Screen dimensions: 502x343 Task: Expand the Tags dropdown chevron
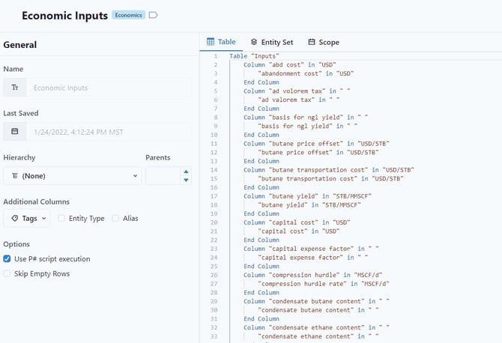pos(44,219)
